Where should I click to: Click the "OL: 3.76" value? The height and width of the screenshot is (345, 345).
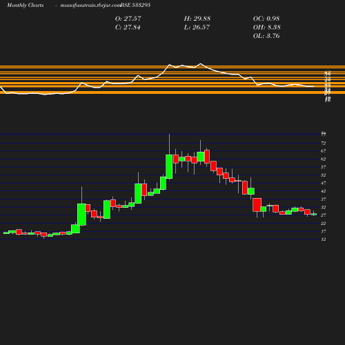click(266, 36)
